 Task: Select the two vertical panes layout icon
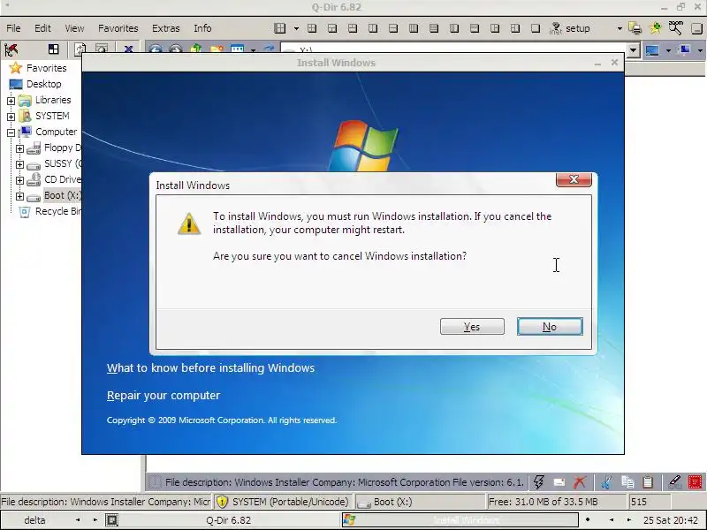(373, 28)
